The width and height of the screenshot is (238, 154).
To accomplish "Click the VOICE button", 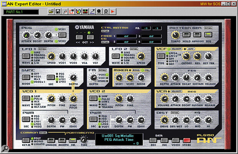I will 175,140.
